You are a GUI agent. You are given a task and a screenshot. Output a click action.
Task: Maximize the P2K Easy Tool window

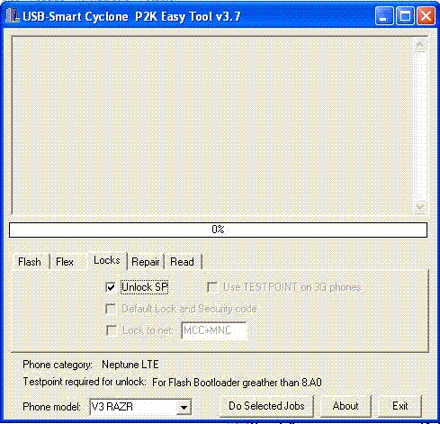click(405, 15)
